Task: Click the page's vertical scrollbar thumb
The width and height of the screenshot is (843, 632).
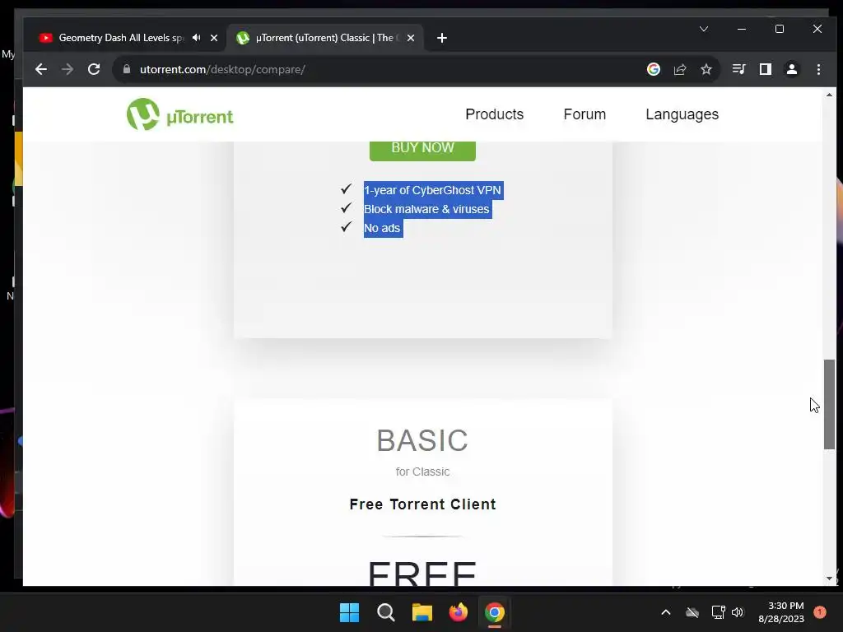Action: click(x=829, y=404)
